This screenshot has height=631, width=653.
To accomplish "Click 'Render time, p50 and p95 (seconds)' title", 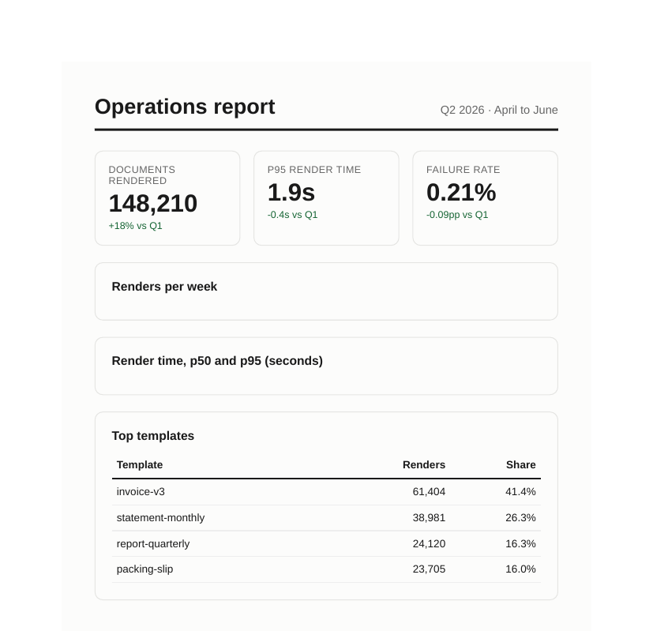I will [217, 361].
